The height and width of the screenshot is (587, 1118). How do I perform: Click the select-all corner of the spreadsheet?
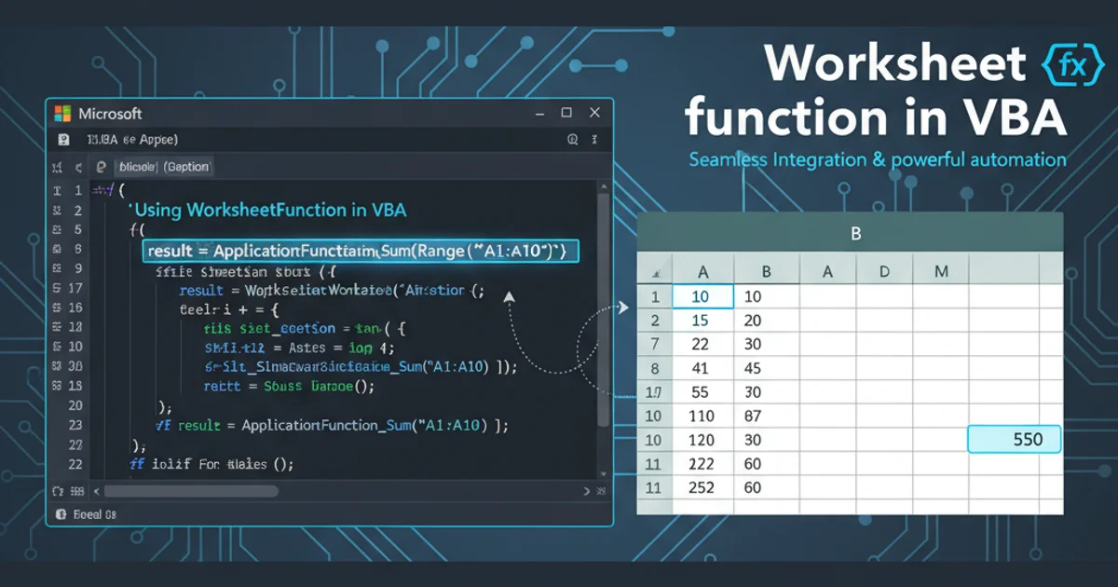tap(655, 272)
